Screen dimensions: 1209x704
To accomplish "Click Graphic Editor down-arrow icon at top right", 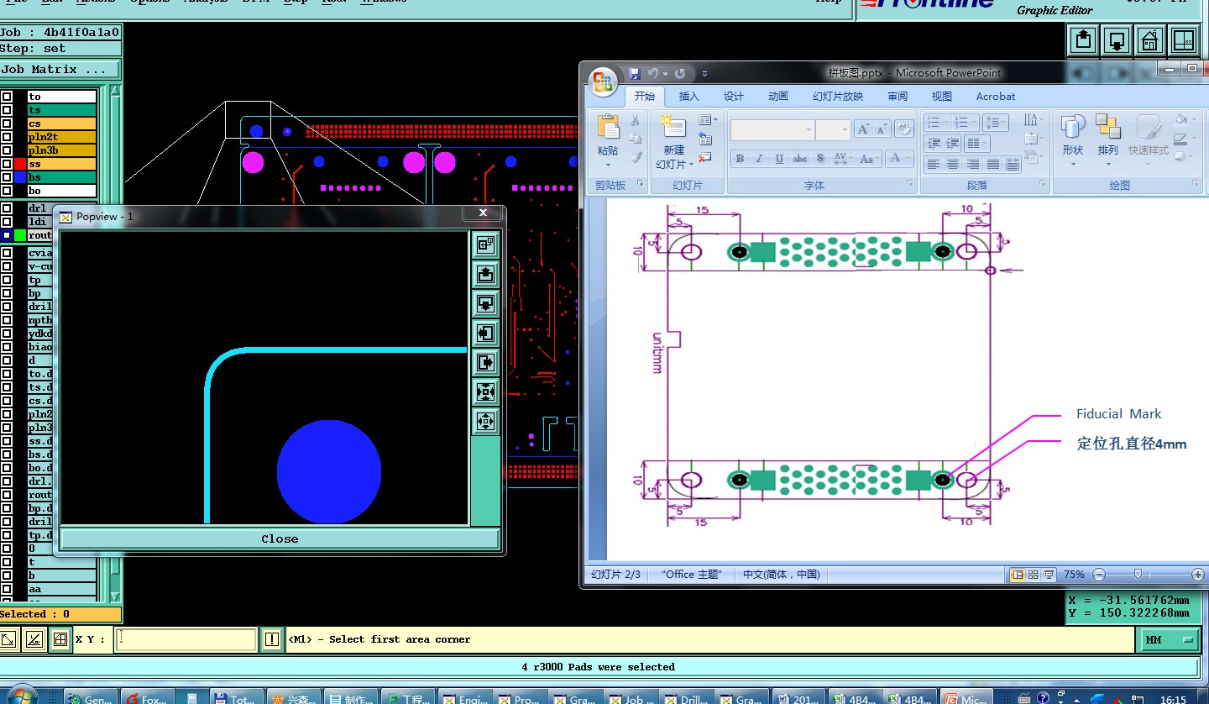I will click(x=1117, y=39).
